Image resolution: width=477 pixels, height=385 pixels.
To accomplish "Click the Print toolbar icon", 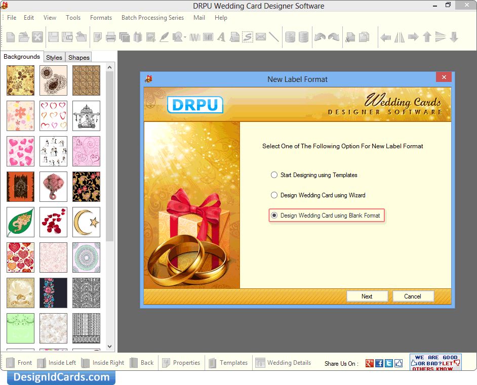I will (x=111, y=37).
